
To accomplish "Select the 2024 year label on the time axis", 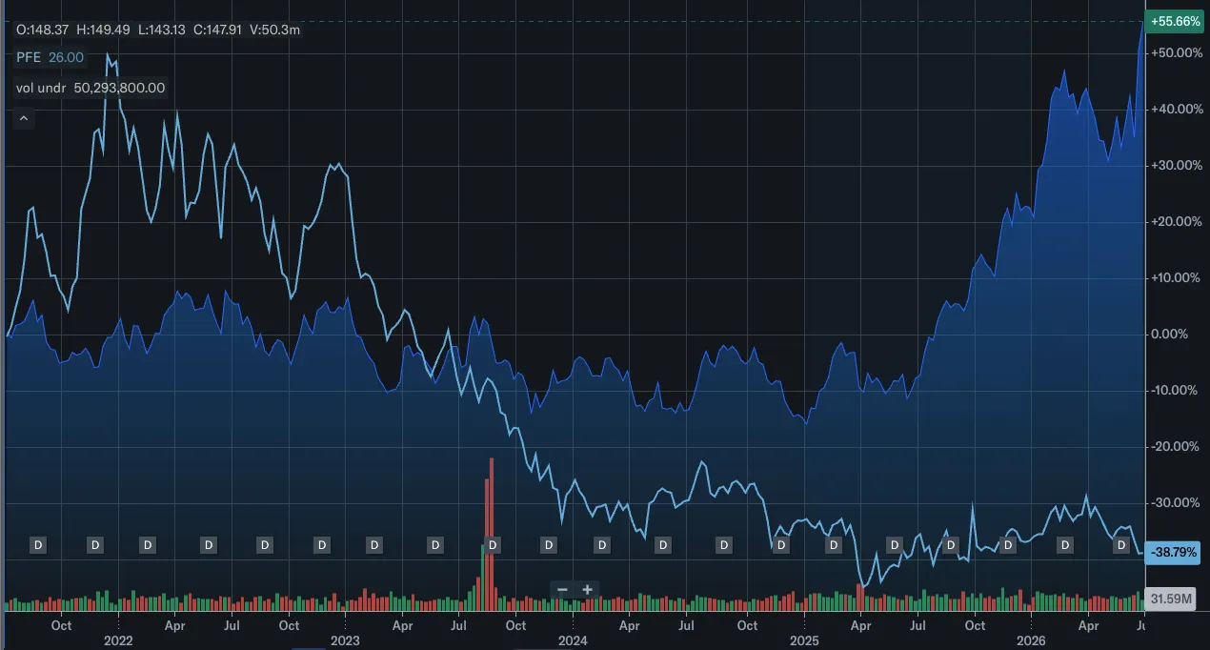I will pos(573,641).
